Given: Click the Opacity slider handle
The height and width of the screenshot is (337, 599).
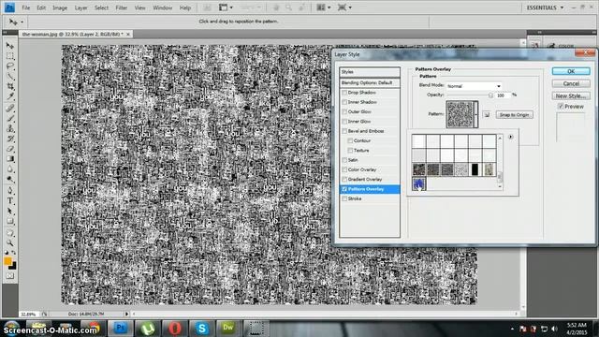Looking at the screenshot, I should [490, 95].
